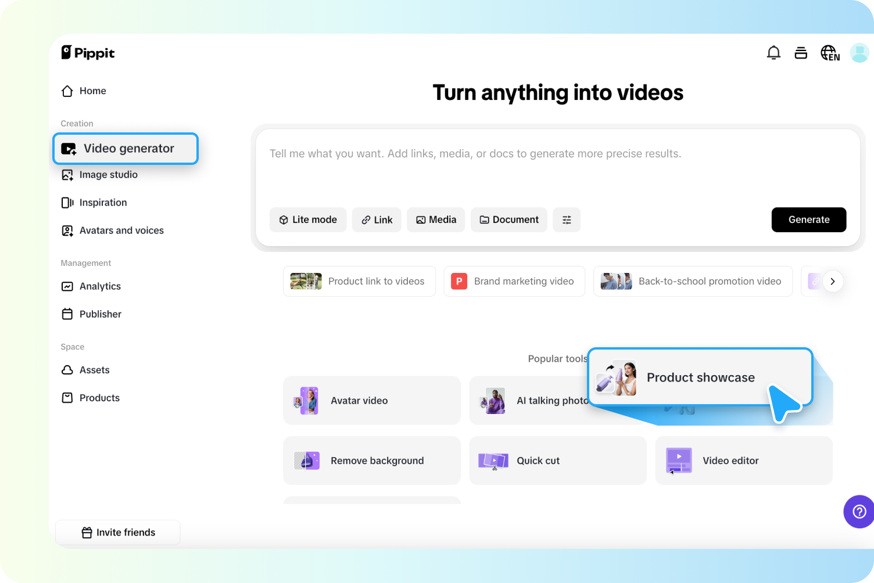The width and height of the screenshot is (874, 583).
Task: Toggle the Link attachment option
Action: [x=377, y=219]
